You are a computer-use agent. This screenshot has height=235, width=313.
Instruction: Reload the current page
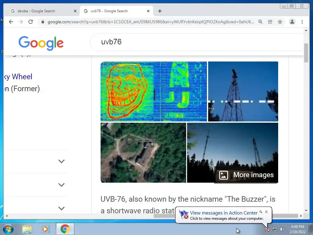point(31,22)
